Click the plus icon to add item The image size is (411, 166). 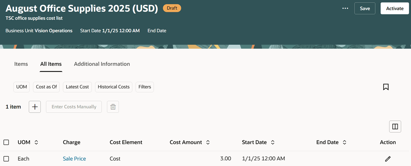pos(35,107)
